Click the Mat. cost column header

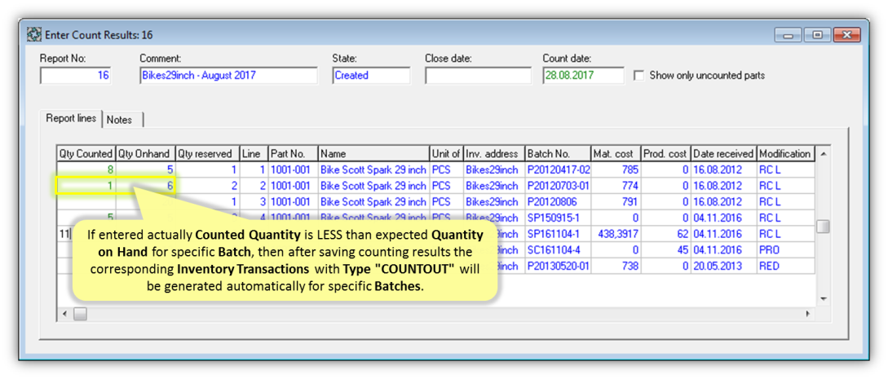coord(616,153)
